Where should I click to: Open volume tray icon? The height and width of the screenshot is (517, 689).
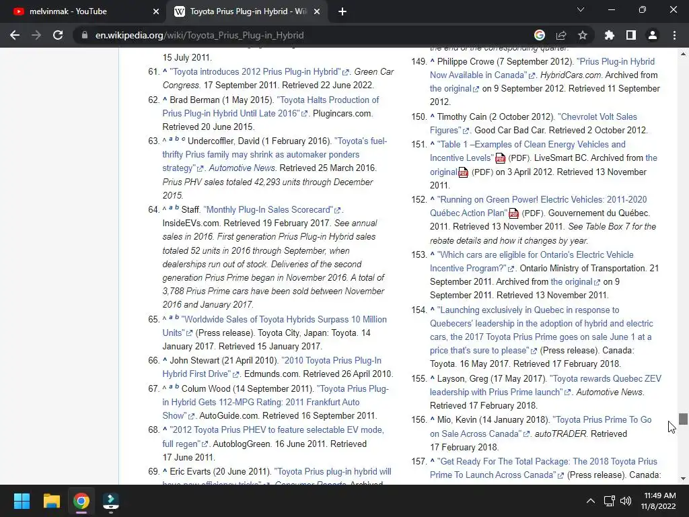click(626, 501)
